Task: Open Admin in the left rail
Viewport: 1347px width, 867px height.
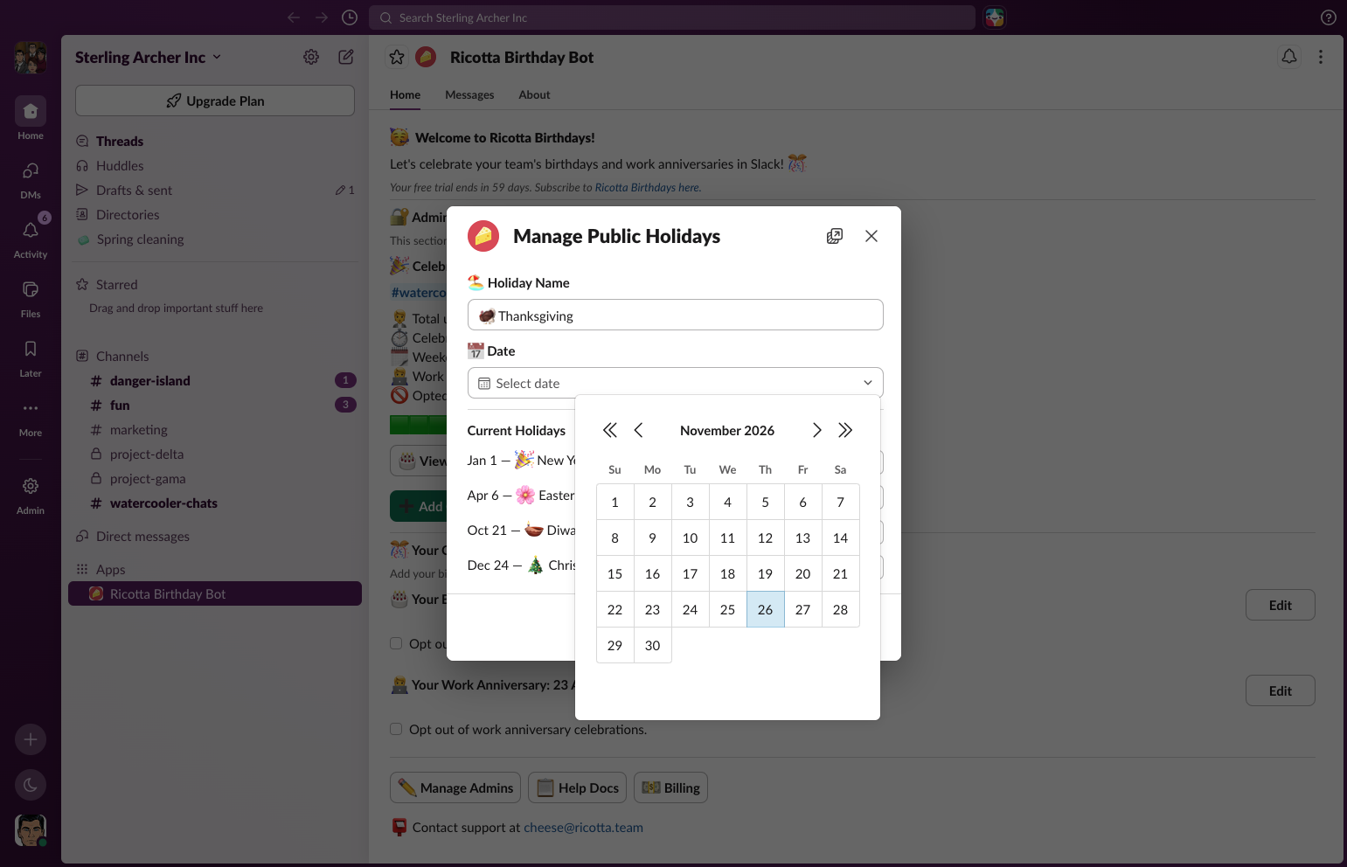Action: click(x=31, y=495)
